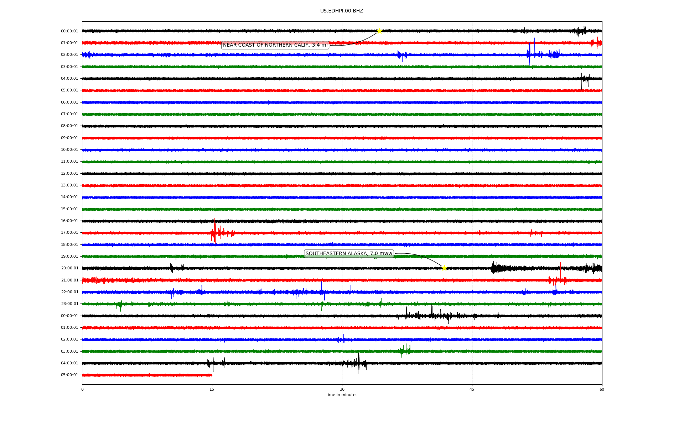
Task: Click the black seismic burst on 20:00:01 trace
Action: (x=496, y=268)
